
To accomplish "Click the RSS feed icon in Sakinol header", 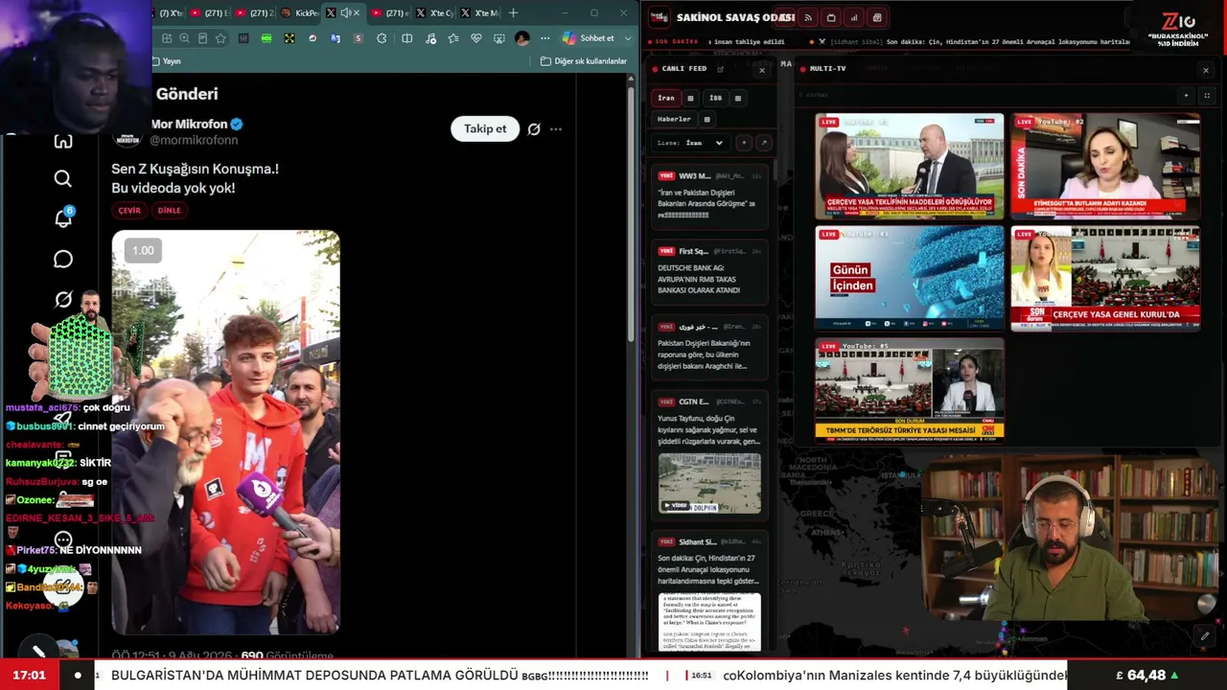I will (808, 17).
